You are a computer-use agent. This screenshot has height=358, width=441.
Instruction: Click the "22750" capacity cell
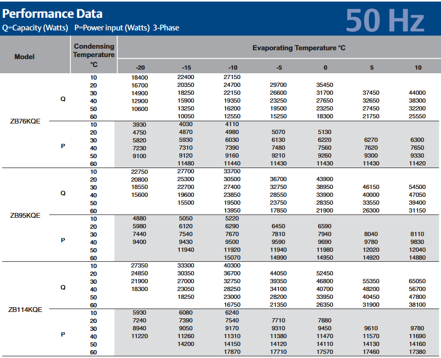pos(140,172)
